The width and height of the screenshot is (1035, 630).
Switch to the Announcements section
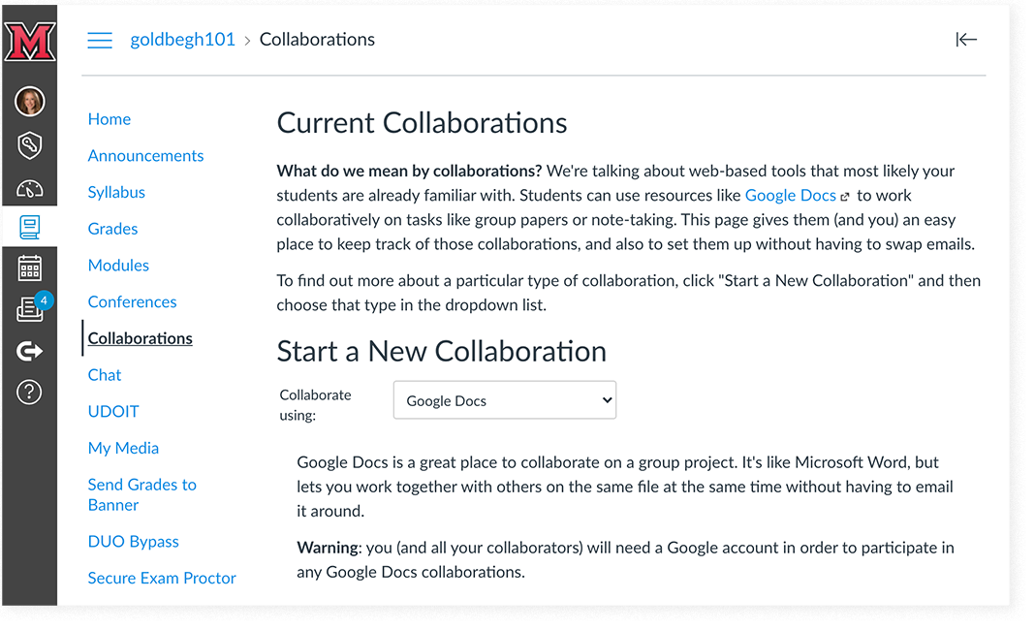(145, 155)
